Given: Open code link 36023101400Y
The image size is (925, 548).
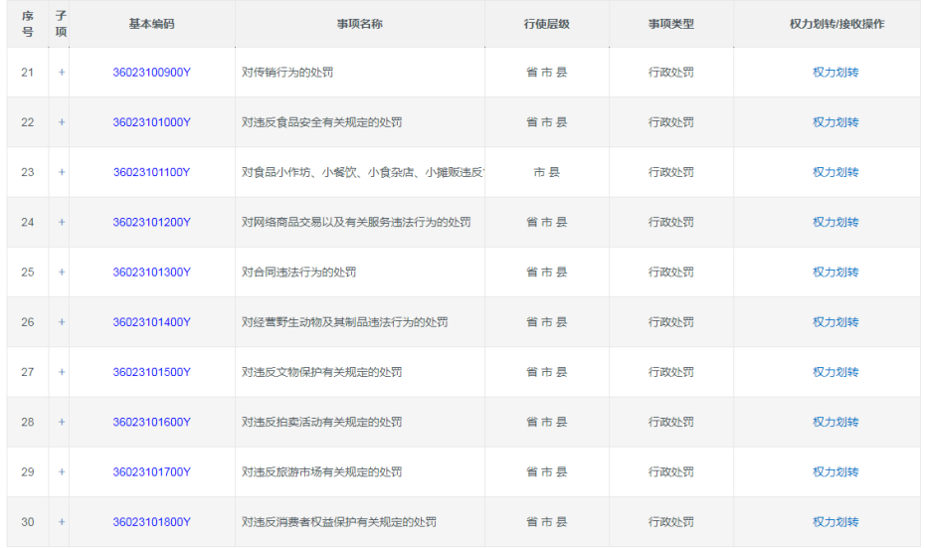Looking at the screenshot, I should pyautogui.click(x=151, y=322).
